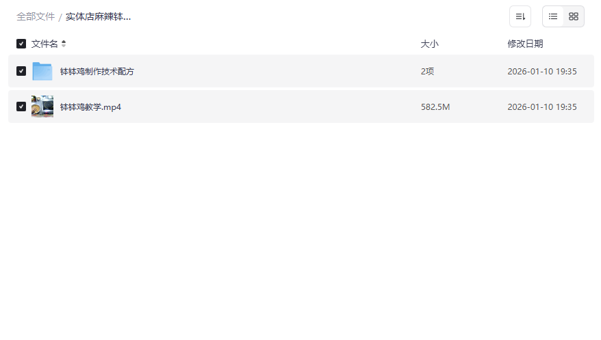Click the 钵钵鸡教学.mp4 video thumbnail

point(42,107)
